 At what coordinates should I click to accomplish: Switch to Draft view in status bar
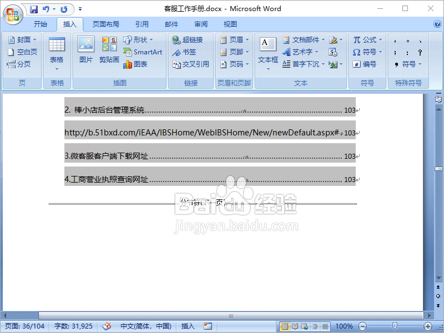(x=324, y=326)
